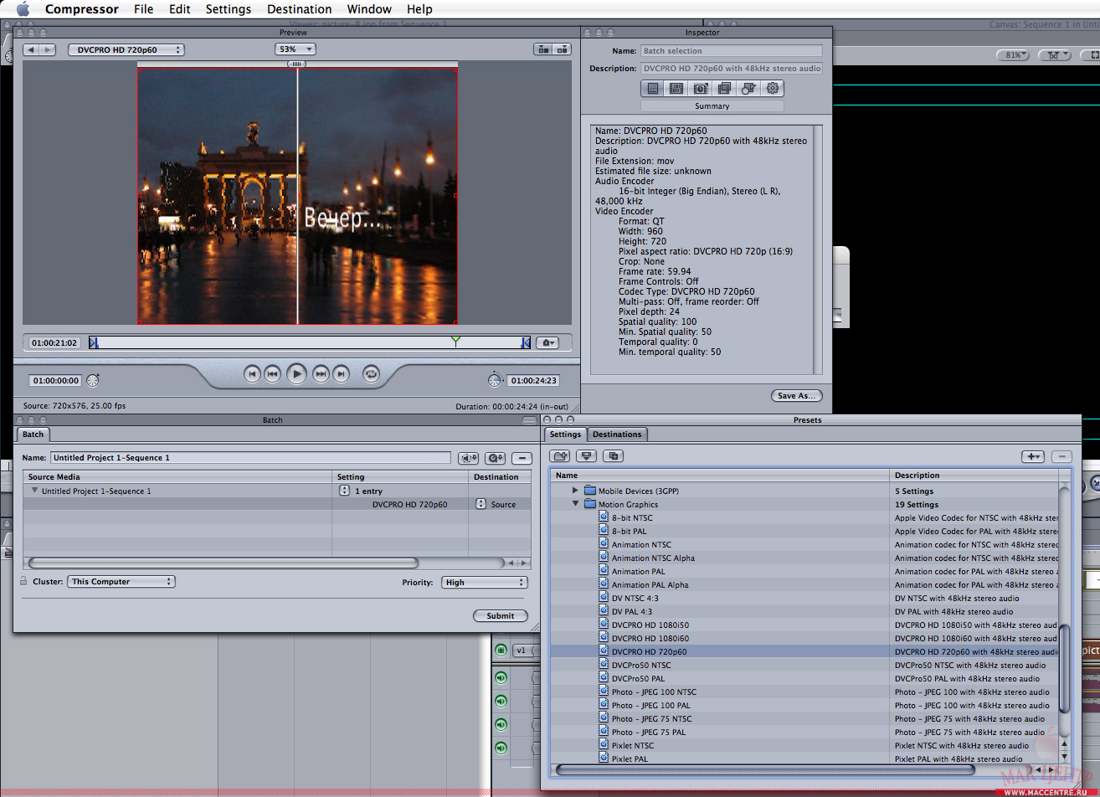Open the Frame Controls pane icon
The image size is (1100, 797).
701,88
